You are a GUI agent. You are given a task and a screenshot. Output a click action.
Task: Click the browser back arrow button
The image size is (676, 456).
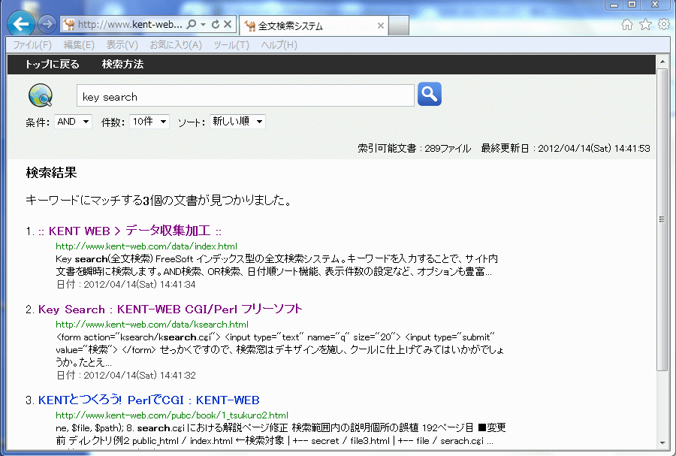21,24
